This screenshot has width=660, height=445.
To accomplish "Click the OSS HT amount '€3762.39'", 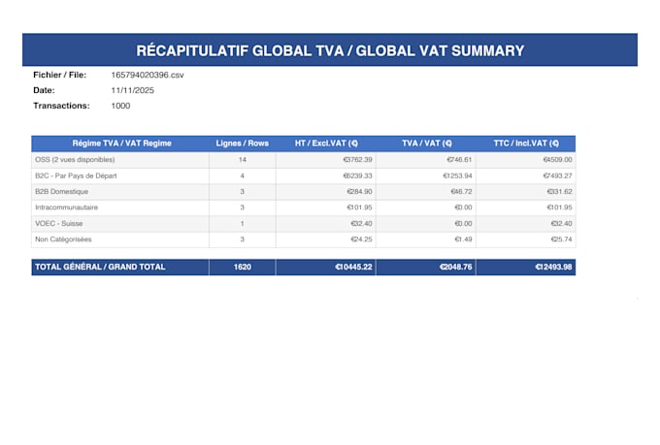I will pyautogui.click(x=357, y=160).
